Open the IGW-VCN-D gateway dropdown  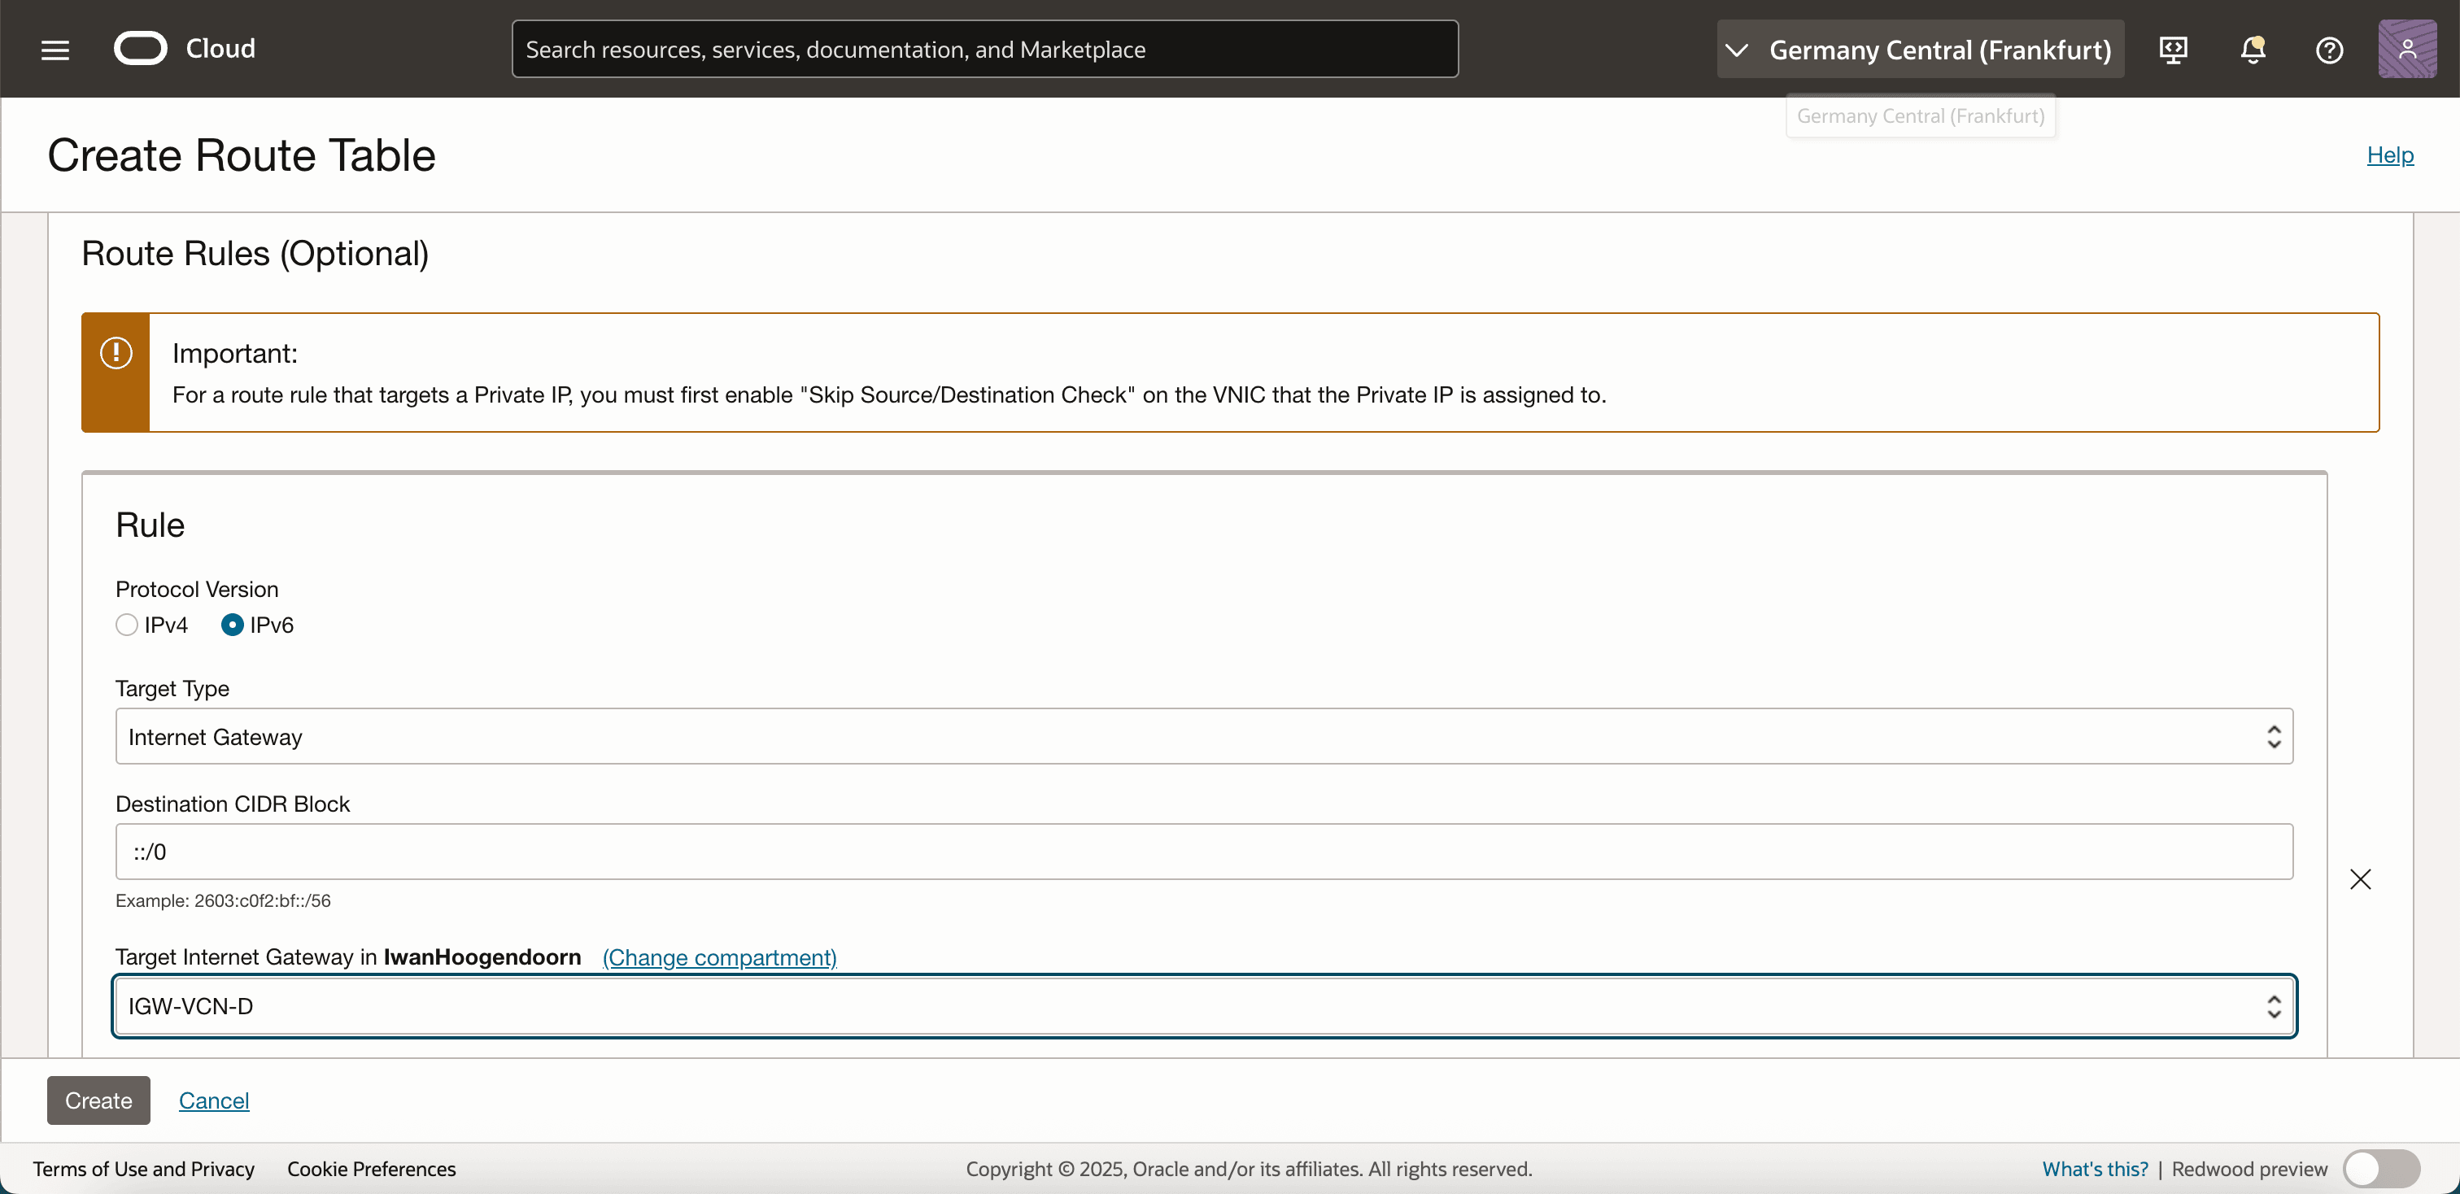pos(1203,1006)
